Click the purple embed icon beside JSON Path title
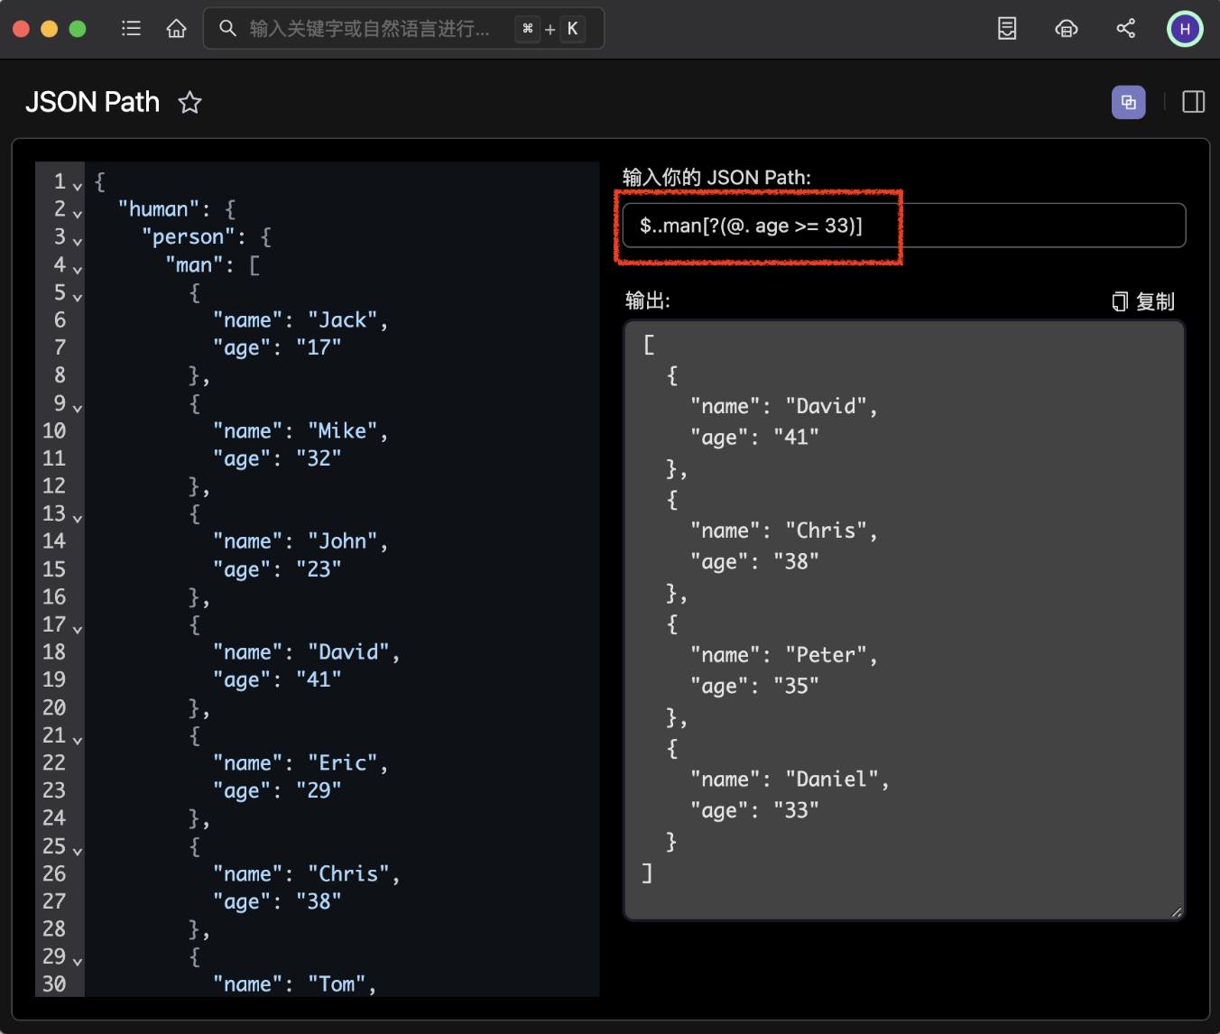Screen dimensions: 1220x1034 pyautogui.click(x=1128, y=102)
